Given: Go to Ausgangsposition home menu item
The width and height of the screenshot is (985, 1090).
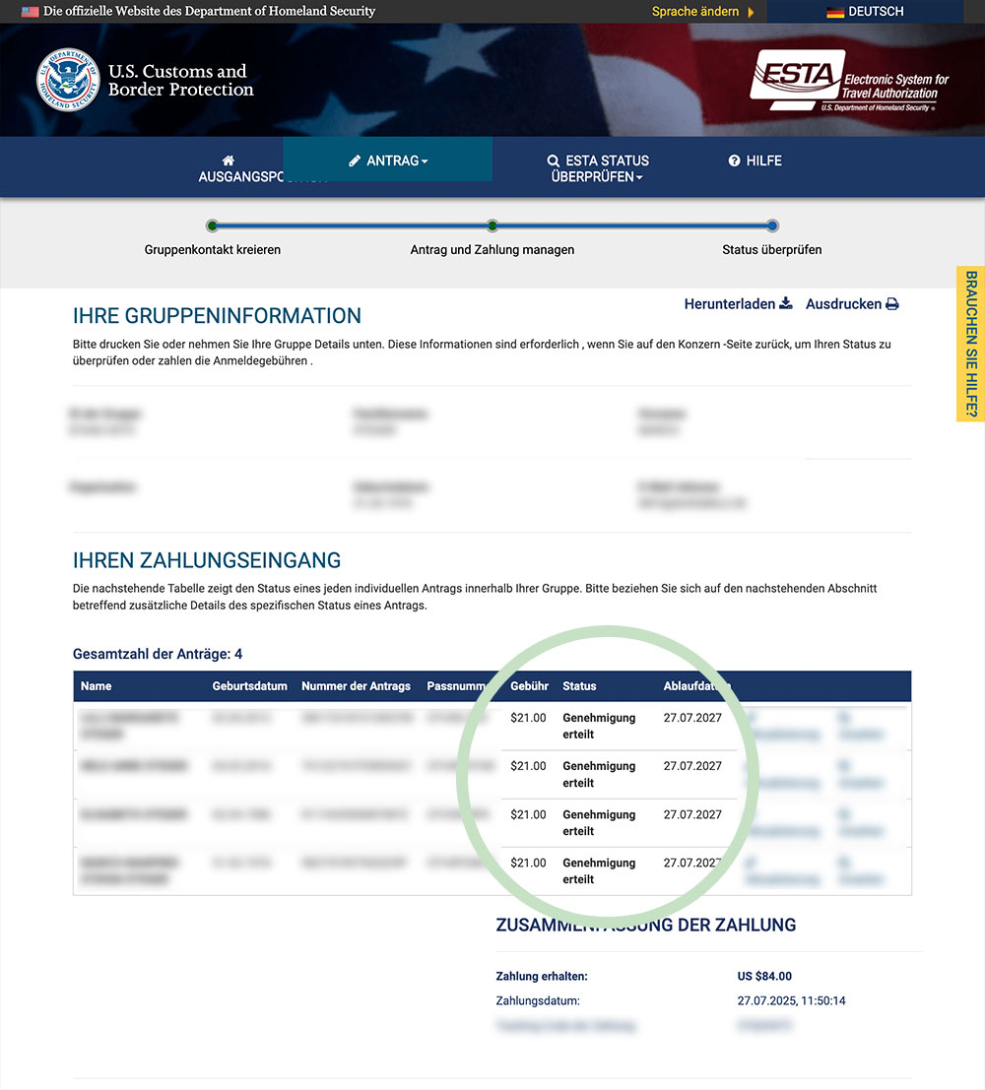Looking at the screenshot, I should click(240, 168).
